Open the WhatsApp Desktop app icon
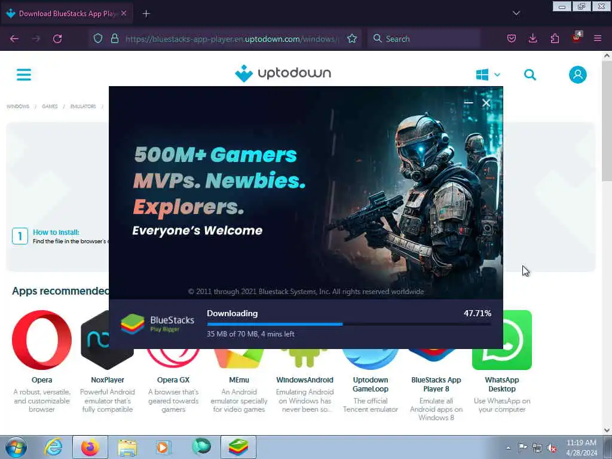This screenshot has width=612, height=459. coord(502,339)
